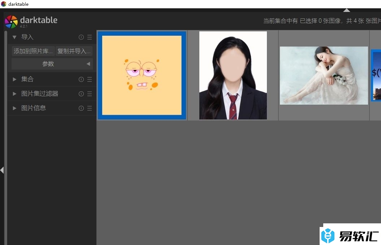This screenshot has width=381, height=245.
Task: Open presets menu for 图片集过滤器
Action: [x=90, y=94]
